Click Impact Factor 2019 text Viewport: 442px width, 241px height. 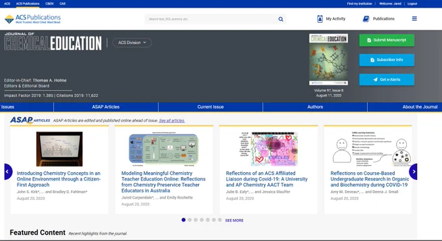click(x=29, y=95)
